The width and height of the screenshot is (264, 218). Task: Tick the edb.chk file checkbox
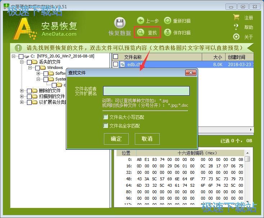click(x=116, y=64)
